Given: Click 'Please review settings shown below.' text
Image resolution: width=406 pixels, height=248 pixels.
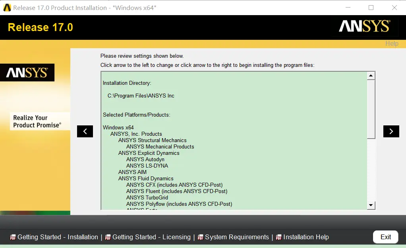Looking at the screenshot, I should point(142,56).
